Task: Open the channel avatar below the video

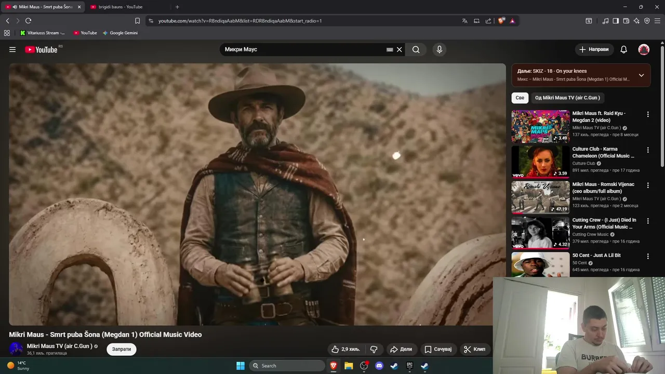Action: pos(16,349)
